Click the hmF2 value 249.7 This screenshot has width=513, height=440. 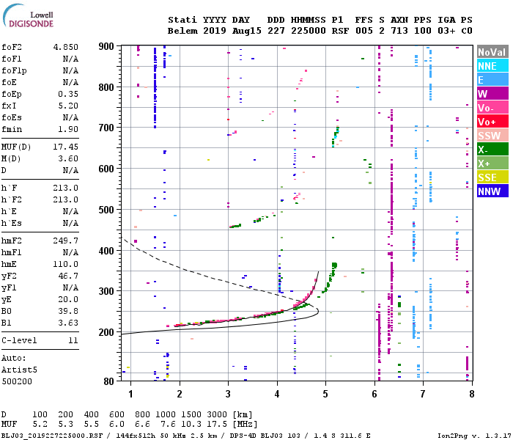[66, 241]
